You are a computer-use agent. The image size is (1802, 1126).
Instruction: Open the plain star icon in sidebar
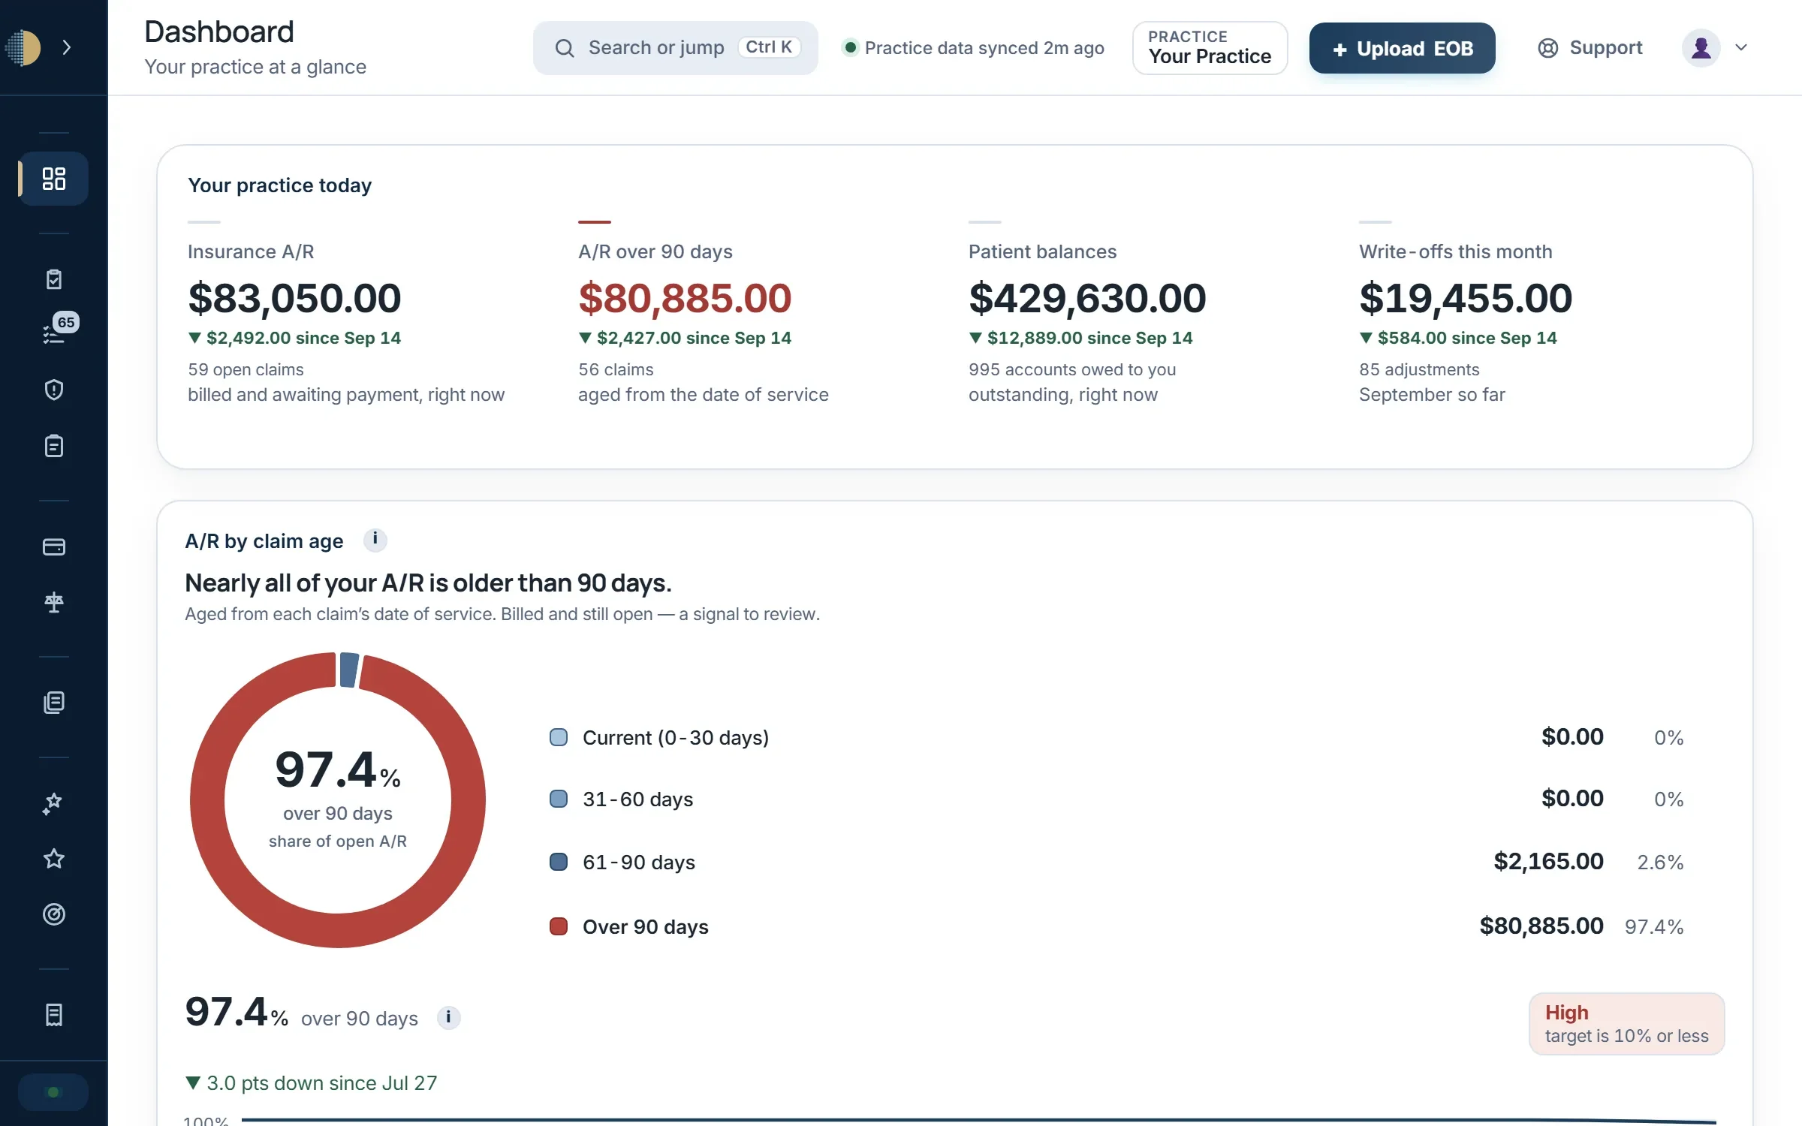pyautogui.click(x=53, y=859)
